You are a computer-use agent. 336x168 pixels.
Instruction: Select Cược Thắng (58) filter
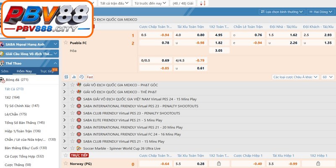pos(18,165)
